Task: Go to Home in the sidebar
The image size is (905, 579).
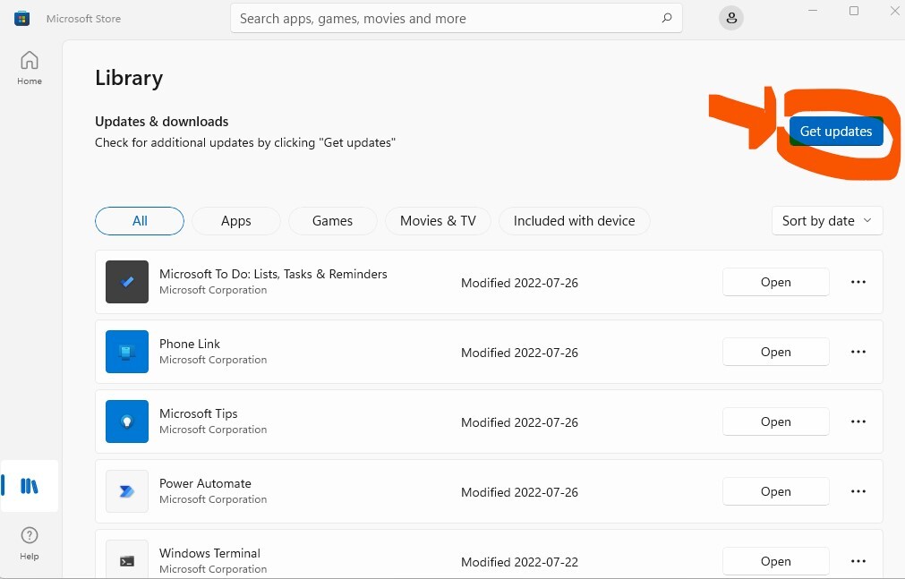Action: tap(30, 68)
